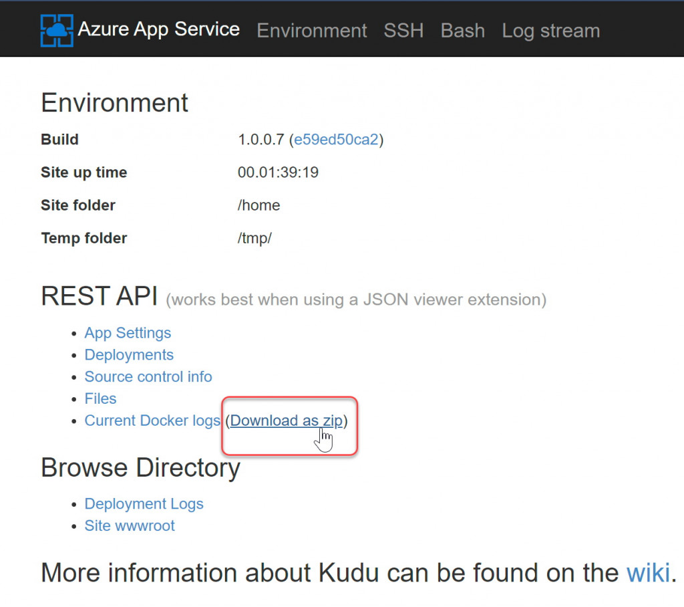View the Current Docker logs link

pos(152,421)
